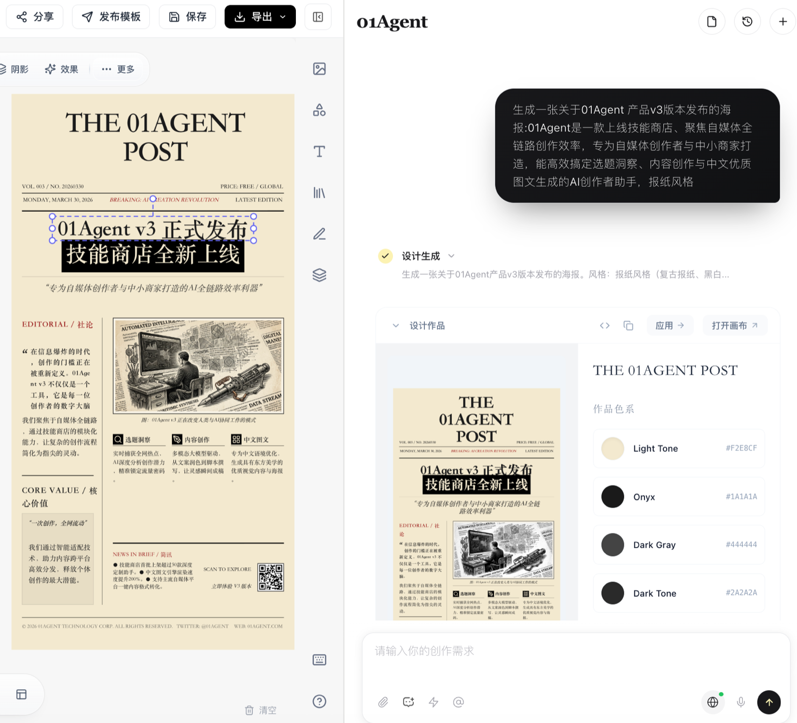
Task: Click the Publish Template (发布模板) button
Action: coord(111,17)
